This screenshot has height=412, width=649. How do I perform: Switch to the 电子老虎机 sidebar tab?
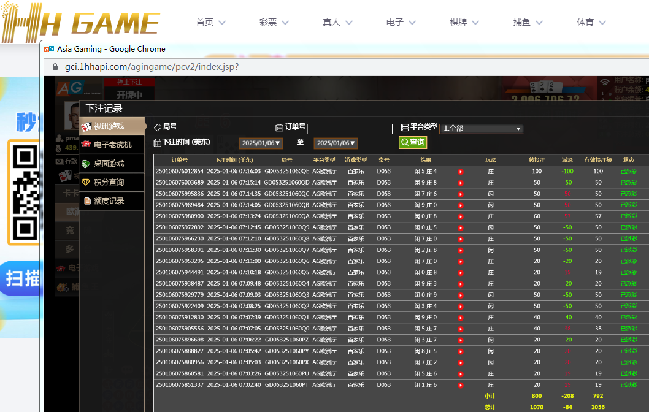(x=112, y=145)
